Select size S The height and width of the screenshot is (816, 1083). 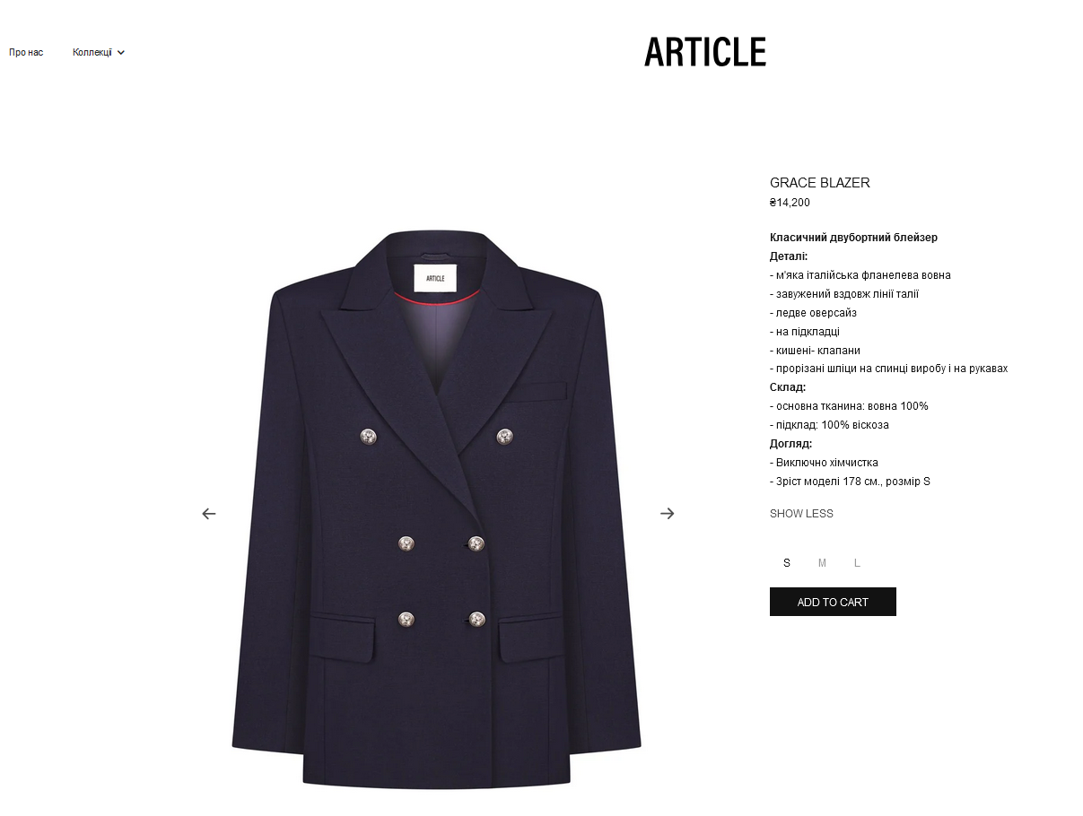pos(787,563)
